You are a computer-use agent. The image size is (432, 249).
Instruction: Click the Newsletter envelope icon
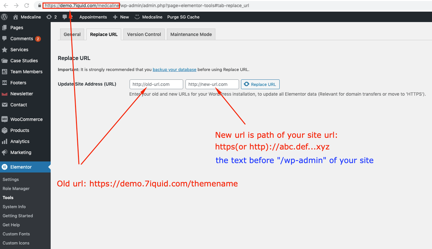[5, 94]
